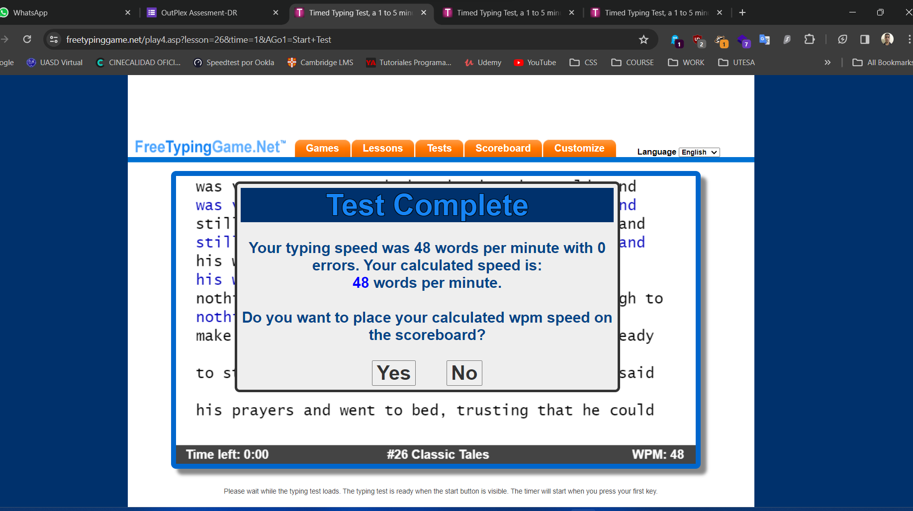The height and width of the screenshot is (511, 913).
Task: Switch to the WhatsApp tab
Action: (65, 12)
